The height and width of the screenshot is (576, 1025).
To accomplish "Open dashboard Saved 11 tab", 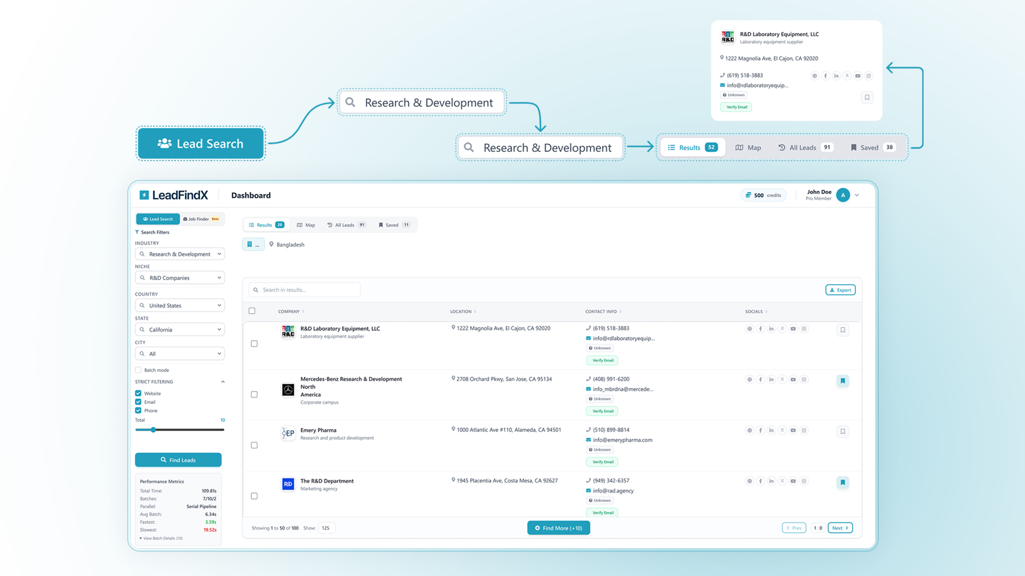I will click(395, 225).
